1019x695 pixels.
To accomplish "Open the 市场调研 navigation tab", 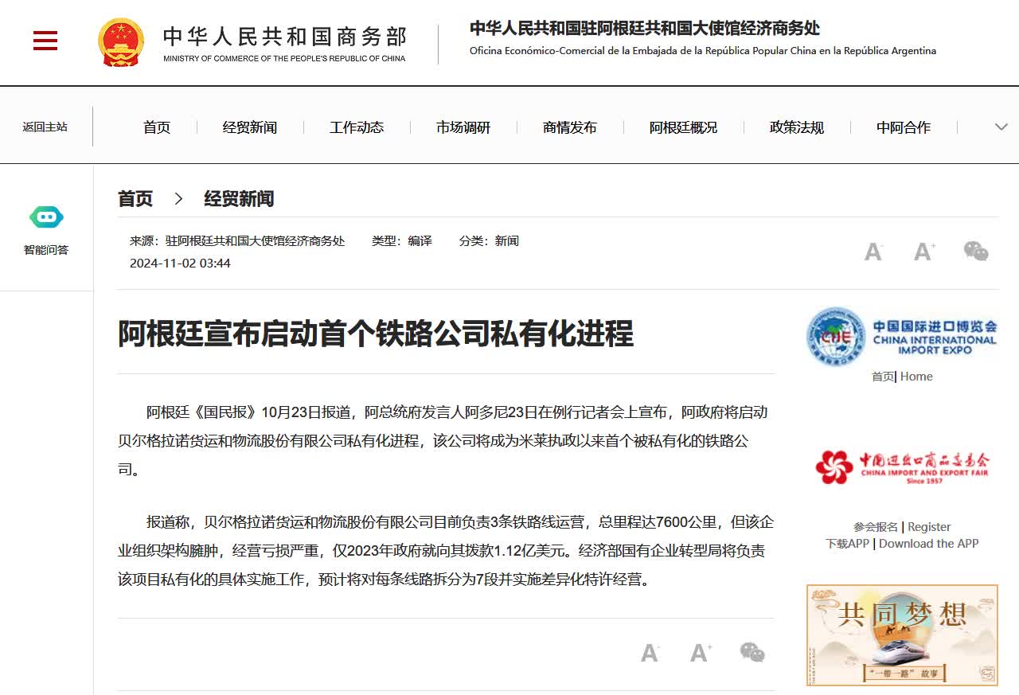I will [x=463, y=127].
